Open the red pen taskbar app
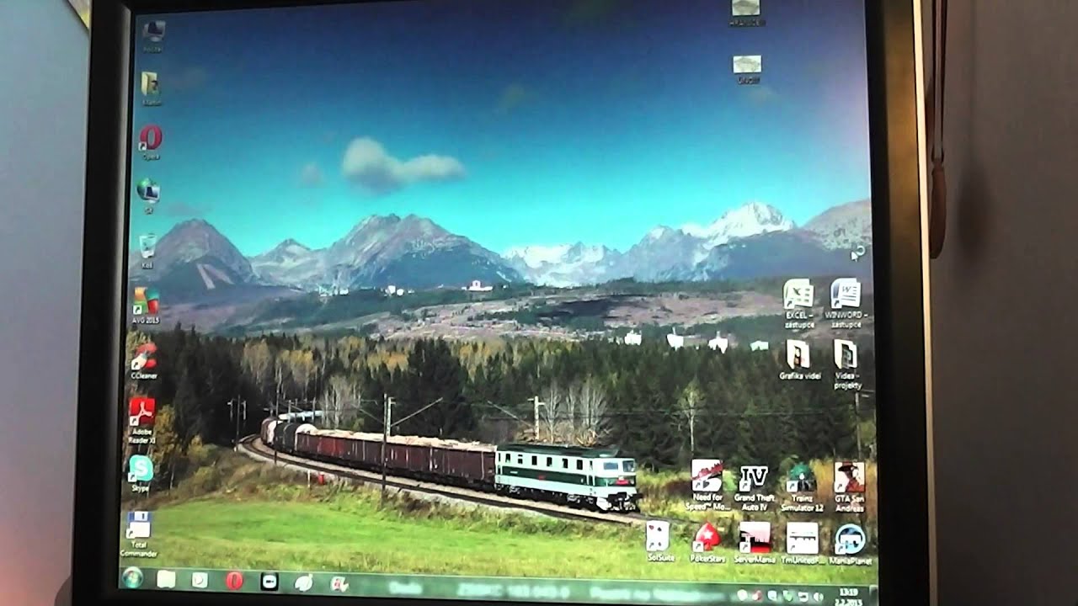Viewport: 1078px width, 606px height. 339,583
